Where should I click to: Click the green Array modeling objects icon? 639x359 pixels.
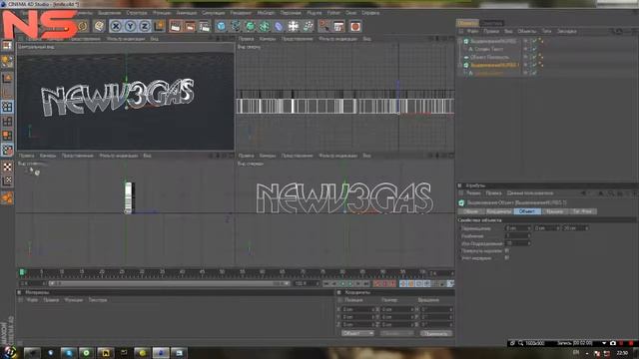coord(264,27)
